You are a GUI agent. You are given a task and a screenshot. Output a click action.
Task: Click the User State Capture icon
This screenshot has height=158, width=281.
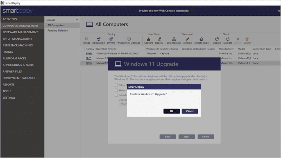[x=149, y=39]
